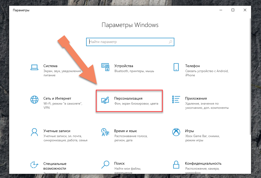Image resolution: width=261 pixels, height=178 pixels.
Task: Click 'Расположение, камера' description
Action: [x=202, y=170]
